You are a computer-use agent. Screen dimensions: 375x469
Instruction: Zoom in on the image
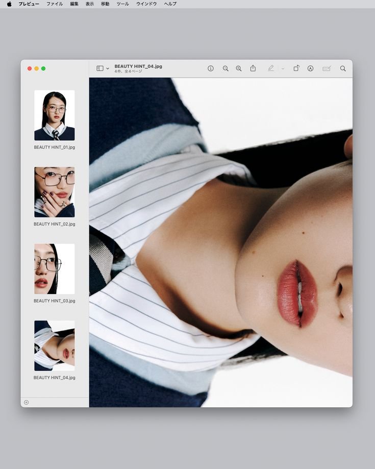point(239,68)
